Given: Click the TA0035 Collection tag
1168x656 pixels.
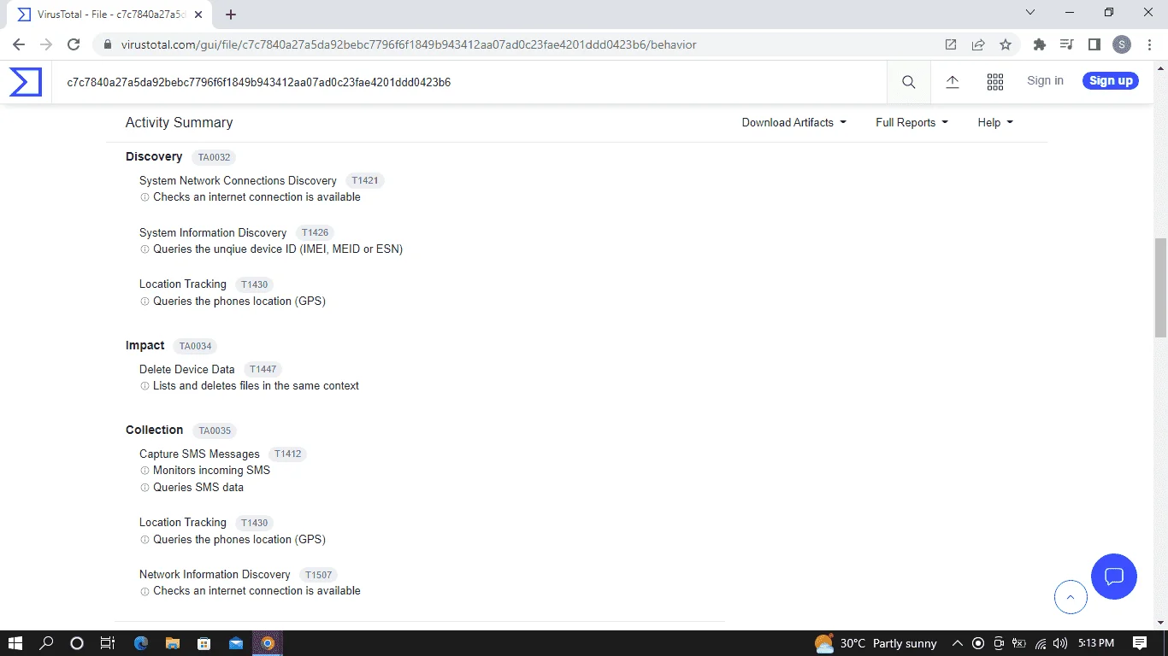Looking at the screenshot, I should pyautogui.click(x=214, y=430).
